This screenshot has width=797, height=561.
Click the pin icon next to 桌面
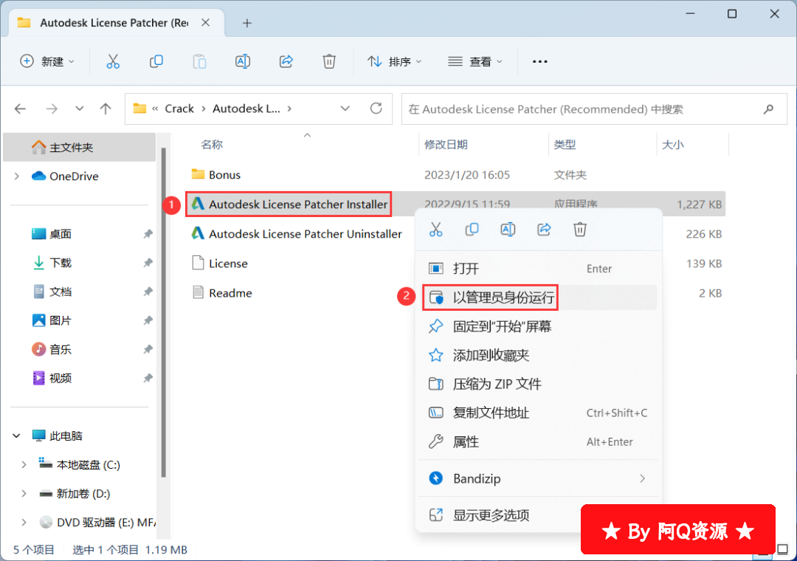click(148, 234)
